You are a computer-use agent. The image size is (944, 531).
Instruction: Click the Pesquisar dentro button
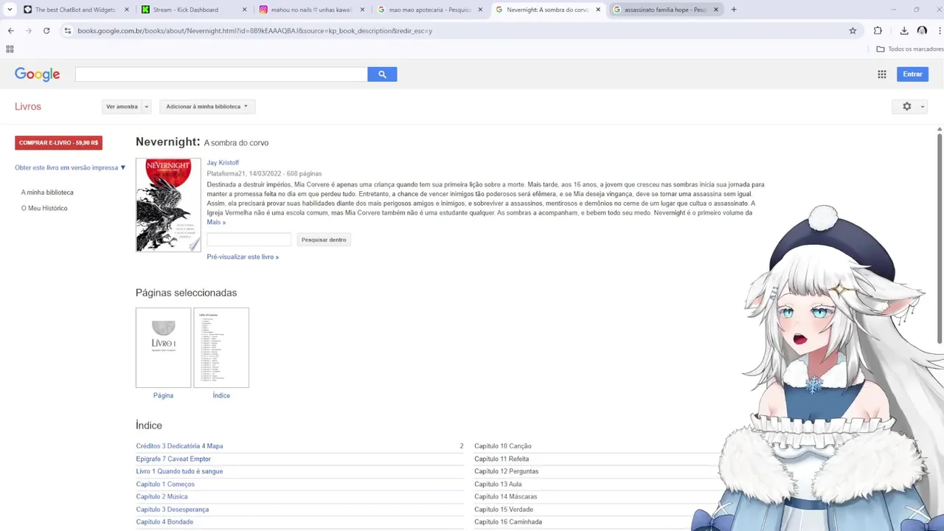324,240
